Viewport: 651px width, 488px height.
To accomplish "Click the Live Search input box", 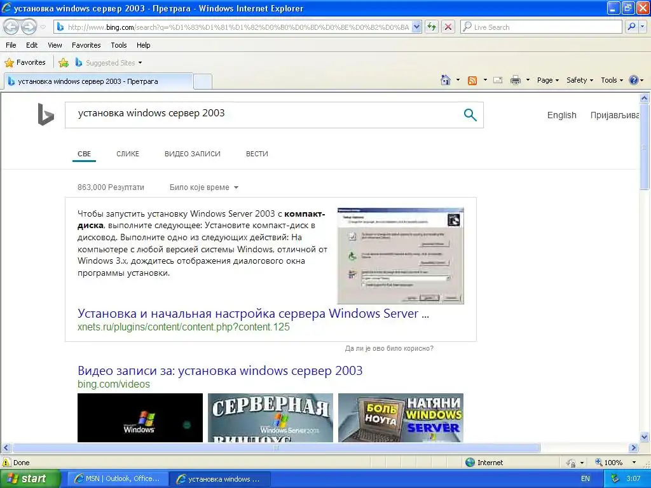I will [541, 27].
